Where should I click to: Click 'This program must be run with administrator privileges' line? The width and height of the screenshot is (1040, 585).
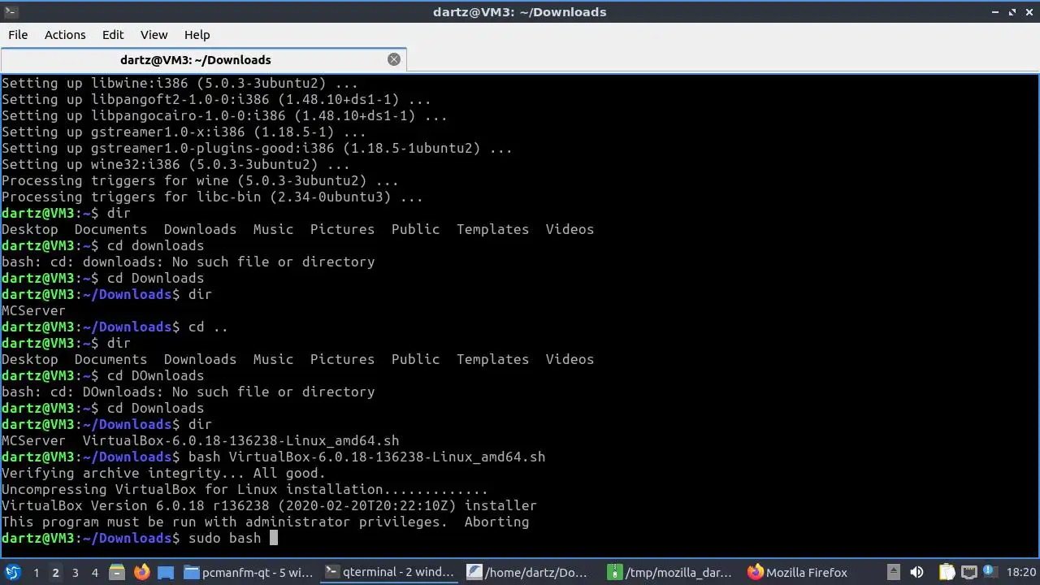[x=265, y=522]
